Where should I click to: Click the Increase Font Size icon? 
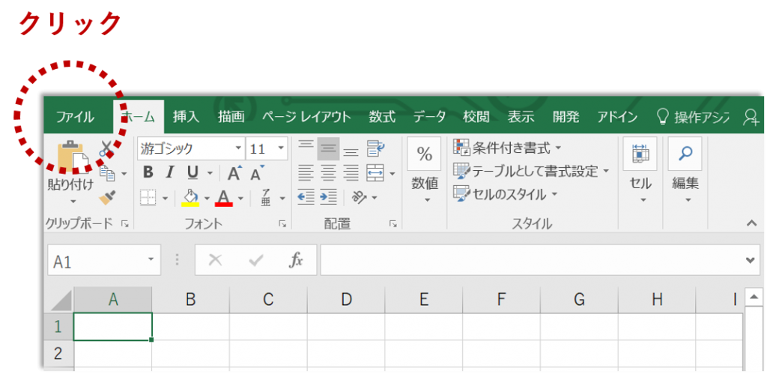tap(234, 173)
